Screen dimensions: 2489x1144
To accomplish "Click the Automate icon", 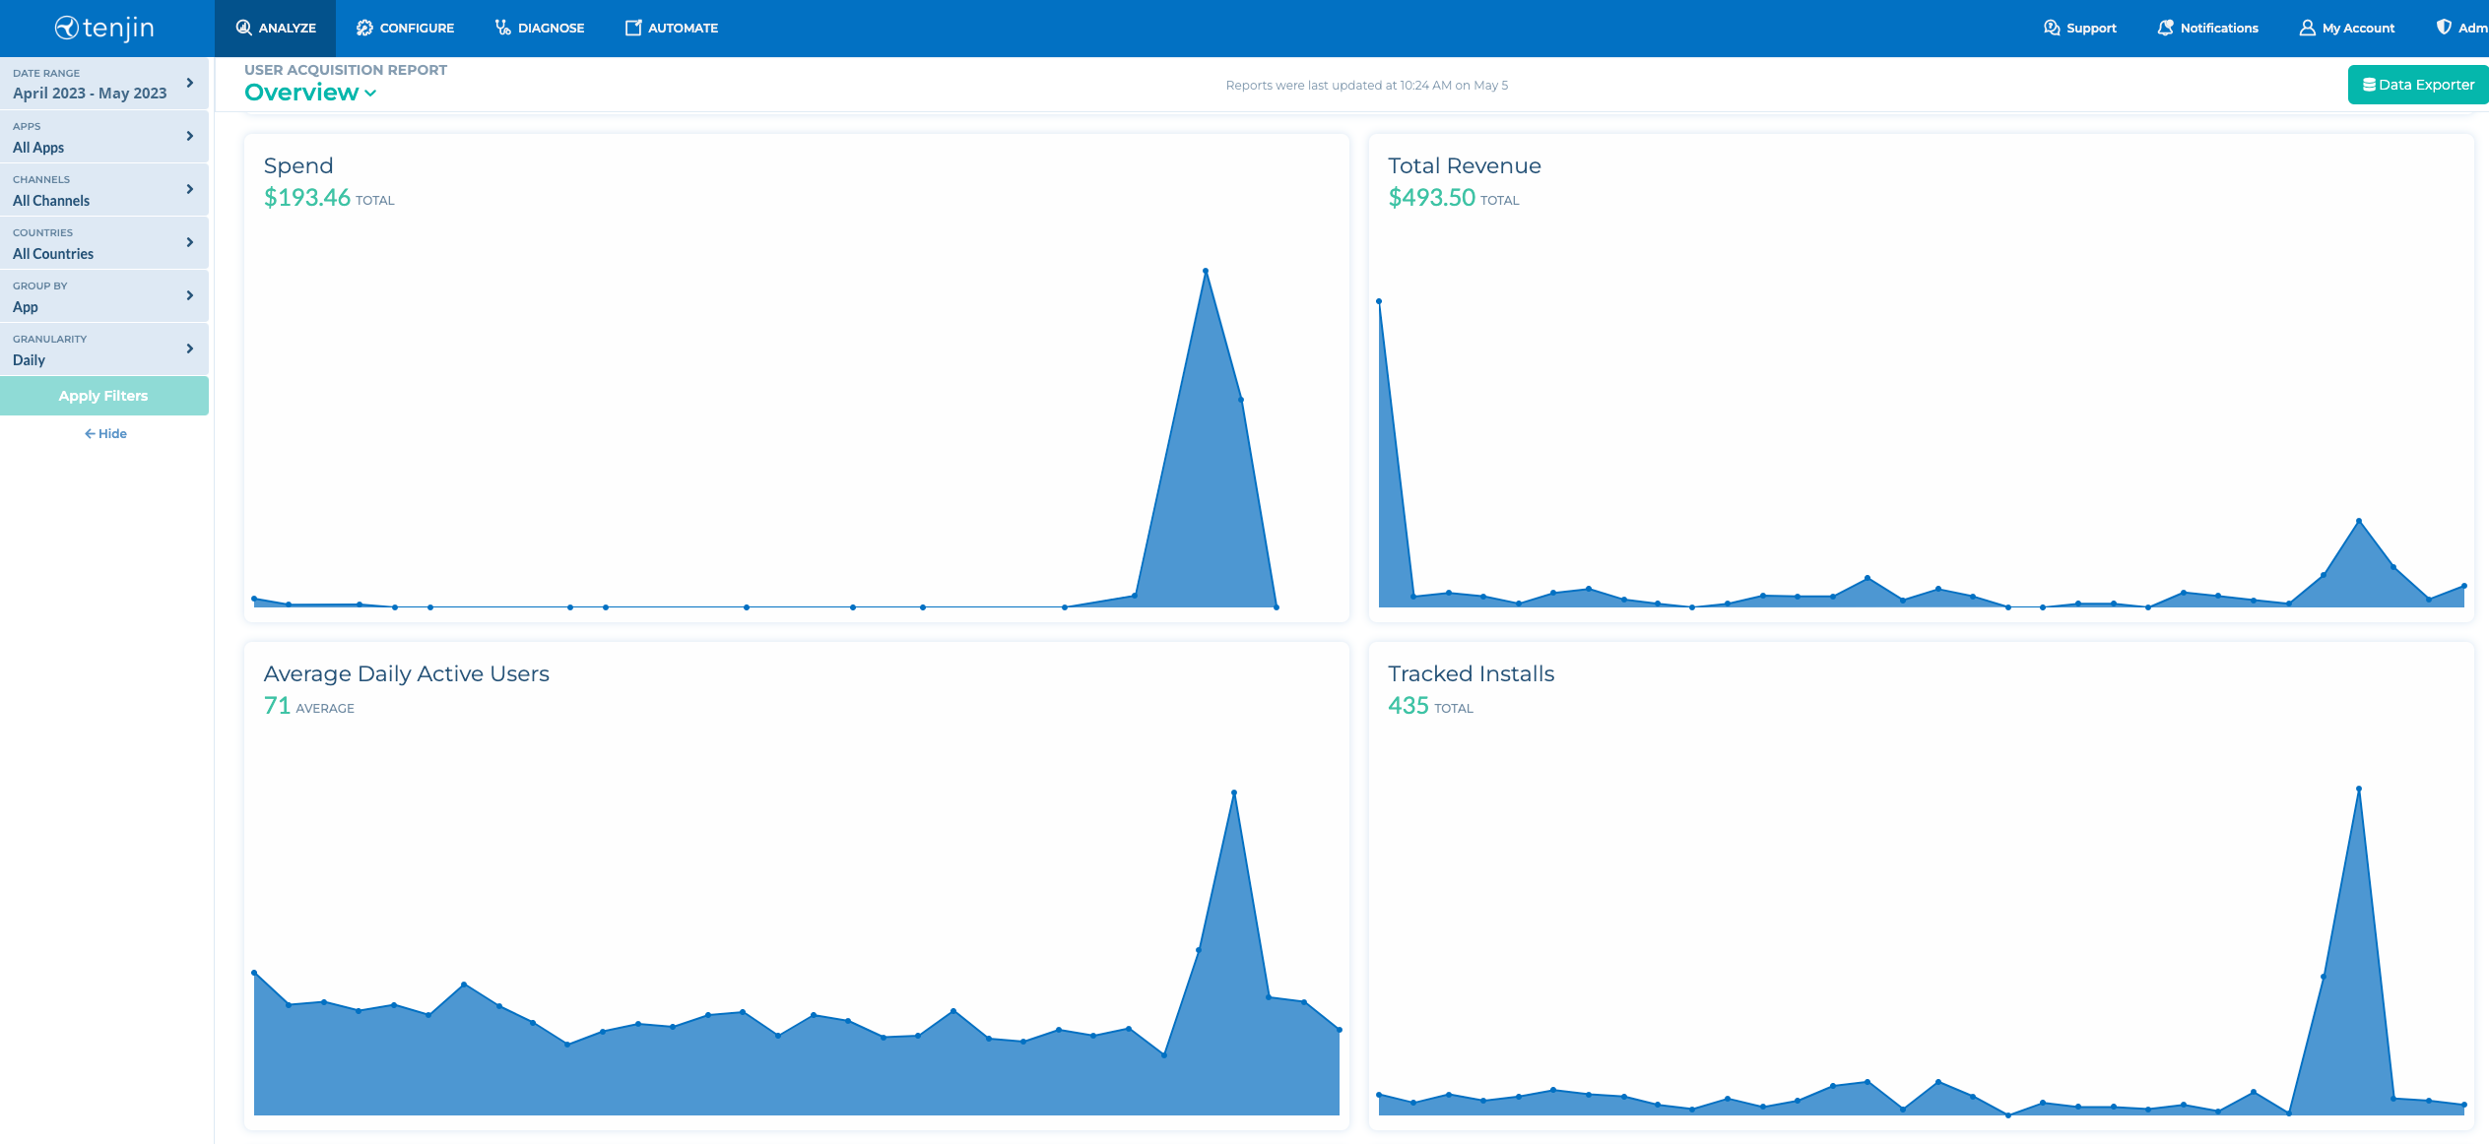I will pyautogui.click(x=633, y=28).
